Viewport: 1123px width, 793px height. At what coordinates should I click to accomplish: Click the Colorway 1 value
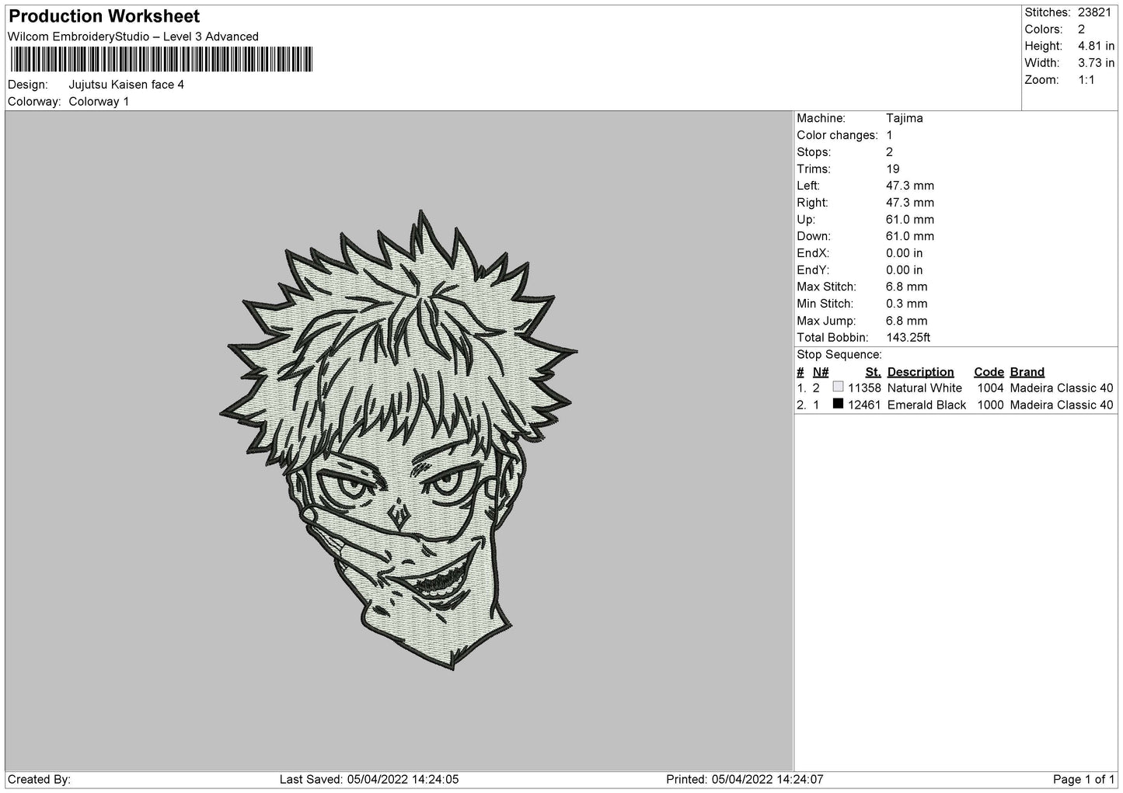pyautogui.click(x=99, y=102)
